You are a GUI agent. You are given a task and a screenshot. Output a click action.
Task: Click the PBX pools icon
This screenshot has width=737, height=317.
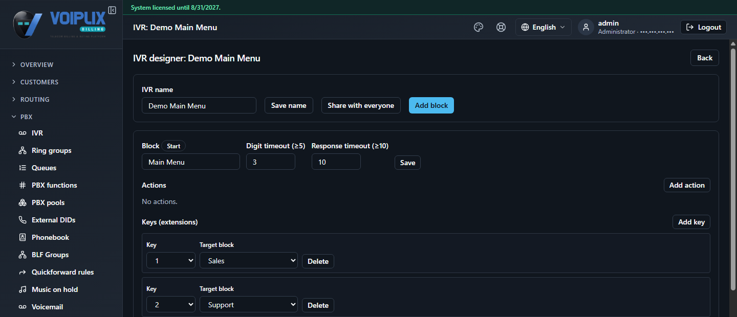23,202
